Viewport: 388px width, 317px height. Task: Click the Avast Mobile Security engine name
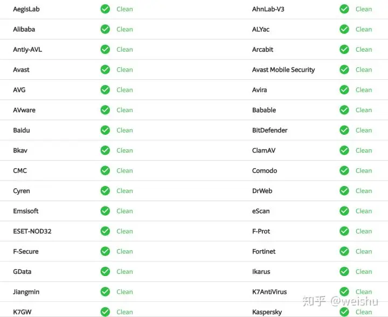(283, 70)
